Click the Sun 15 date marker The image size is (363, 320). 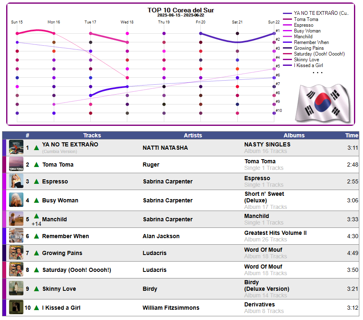pos(17,22)
